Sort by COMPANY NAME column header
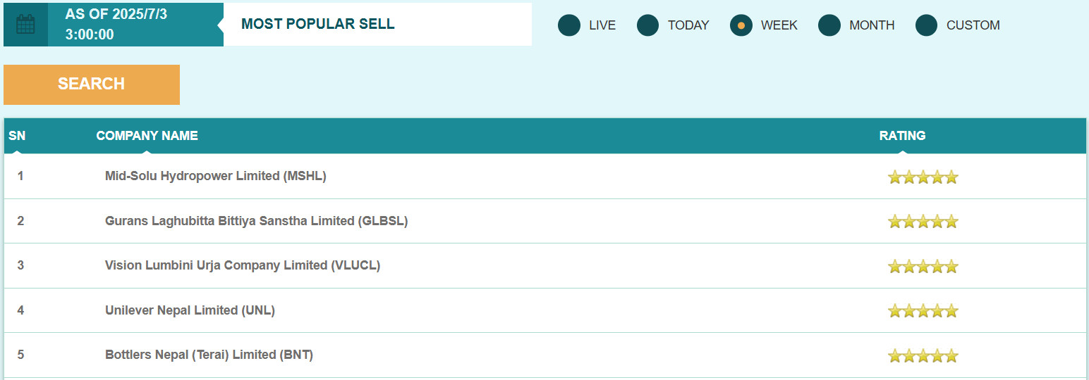Image resolution: width=1089 pixels, height=380 pixels. pos(147,136)
